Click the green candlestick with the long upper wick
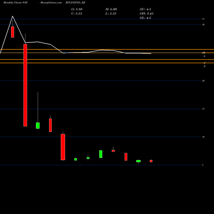The height and width of the screenshot is (214, 214). pos(38,125)
